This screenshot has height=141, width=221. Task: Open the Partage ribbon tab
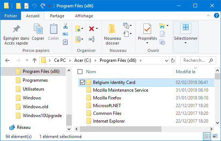(57, 16)
